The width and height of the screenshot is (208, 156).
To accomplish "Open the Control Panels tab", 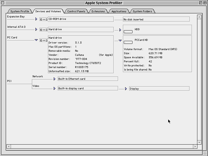I will tap(76, 11).
